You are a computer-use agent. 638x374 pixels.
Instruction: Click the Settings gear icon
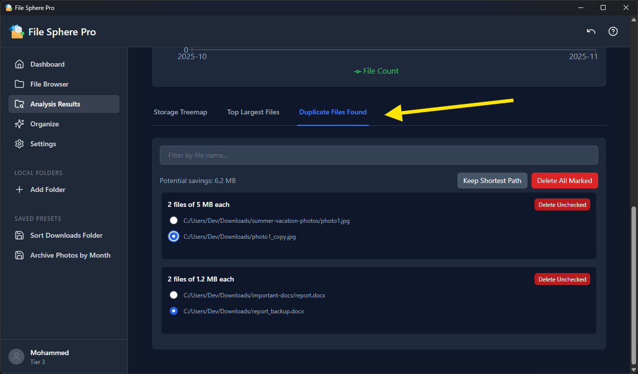tap(19, 144)
